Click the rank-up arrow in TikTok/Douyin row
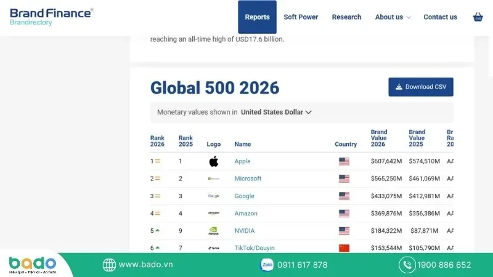This screenshot has height=277, width=493. coord(158,247)
